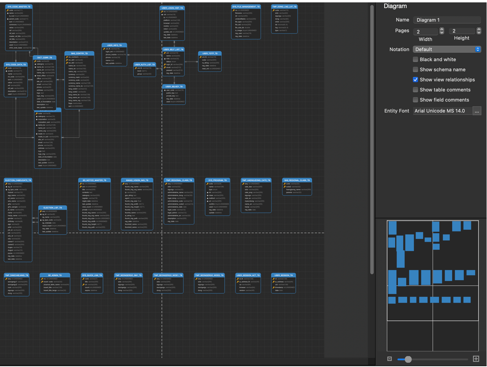The height and width of the screenshot is (367, 487).
Task: Turn on Show field comments
Action: coord(415,100)
